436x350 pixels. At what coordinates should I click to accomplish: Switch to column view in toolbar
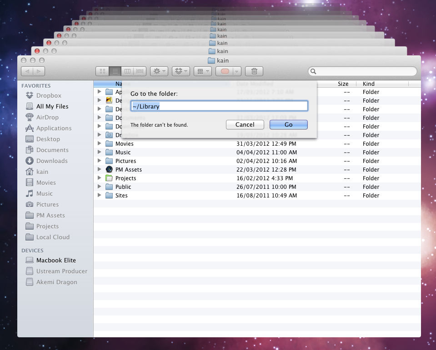[128, 71]
